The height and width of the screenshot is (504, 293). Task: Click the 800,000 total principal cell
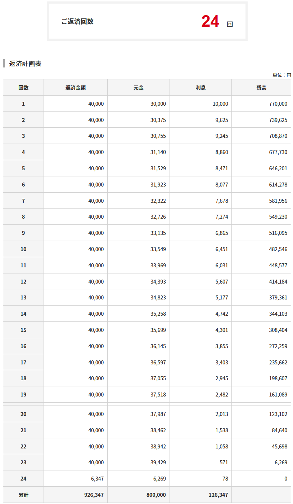156,495
